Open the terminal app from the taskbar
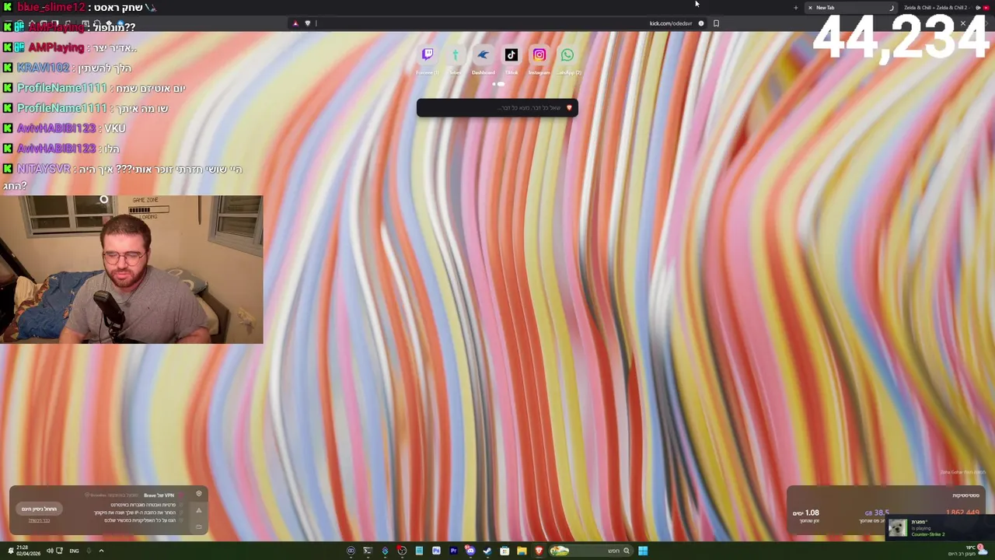This screenshot has height=560, width=995. point(368,551)
